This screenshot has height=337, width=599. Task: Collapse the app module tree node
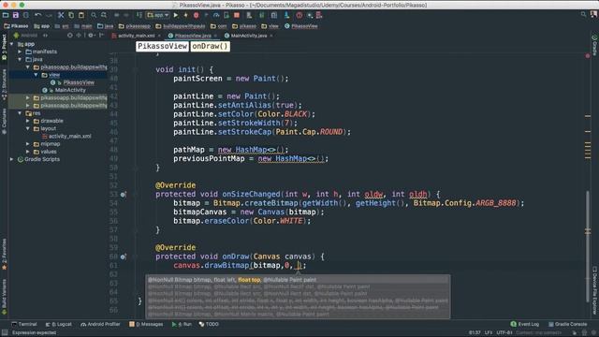pos(11,44)
